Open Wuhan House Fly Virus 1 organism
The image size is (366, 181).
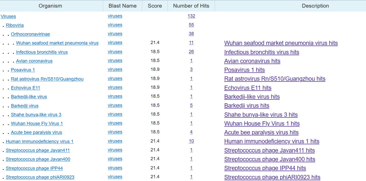[37, 124]
